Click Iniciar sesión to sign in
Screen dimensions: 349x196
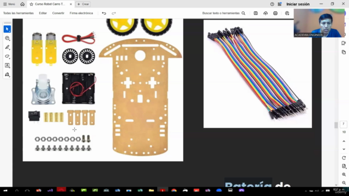point(298,4)
